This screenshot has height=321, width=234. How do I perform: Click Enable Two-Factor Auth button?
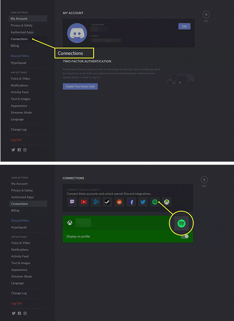click(80, 86)
